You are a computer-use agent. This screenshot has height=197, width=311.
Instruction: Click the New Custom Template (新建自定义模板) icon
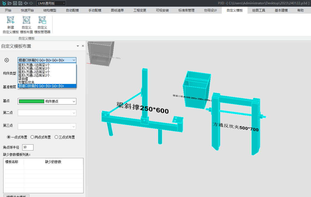11,25
